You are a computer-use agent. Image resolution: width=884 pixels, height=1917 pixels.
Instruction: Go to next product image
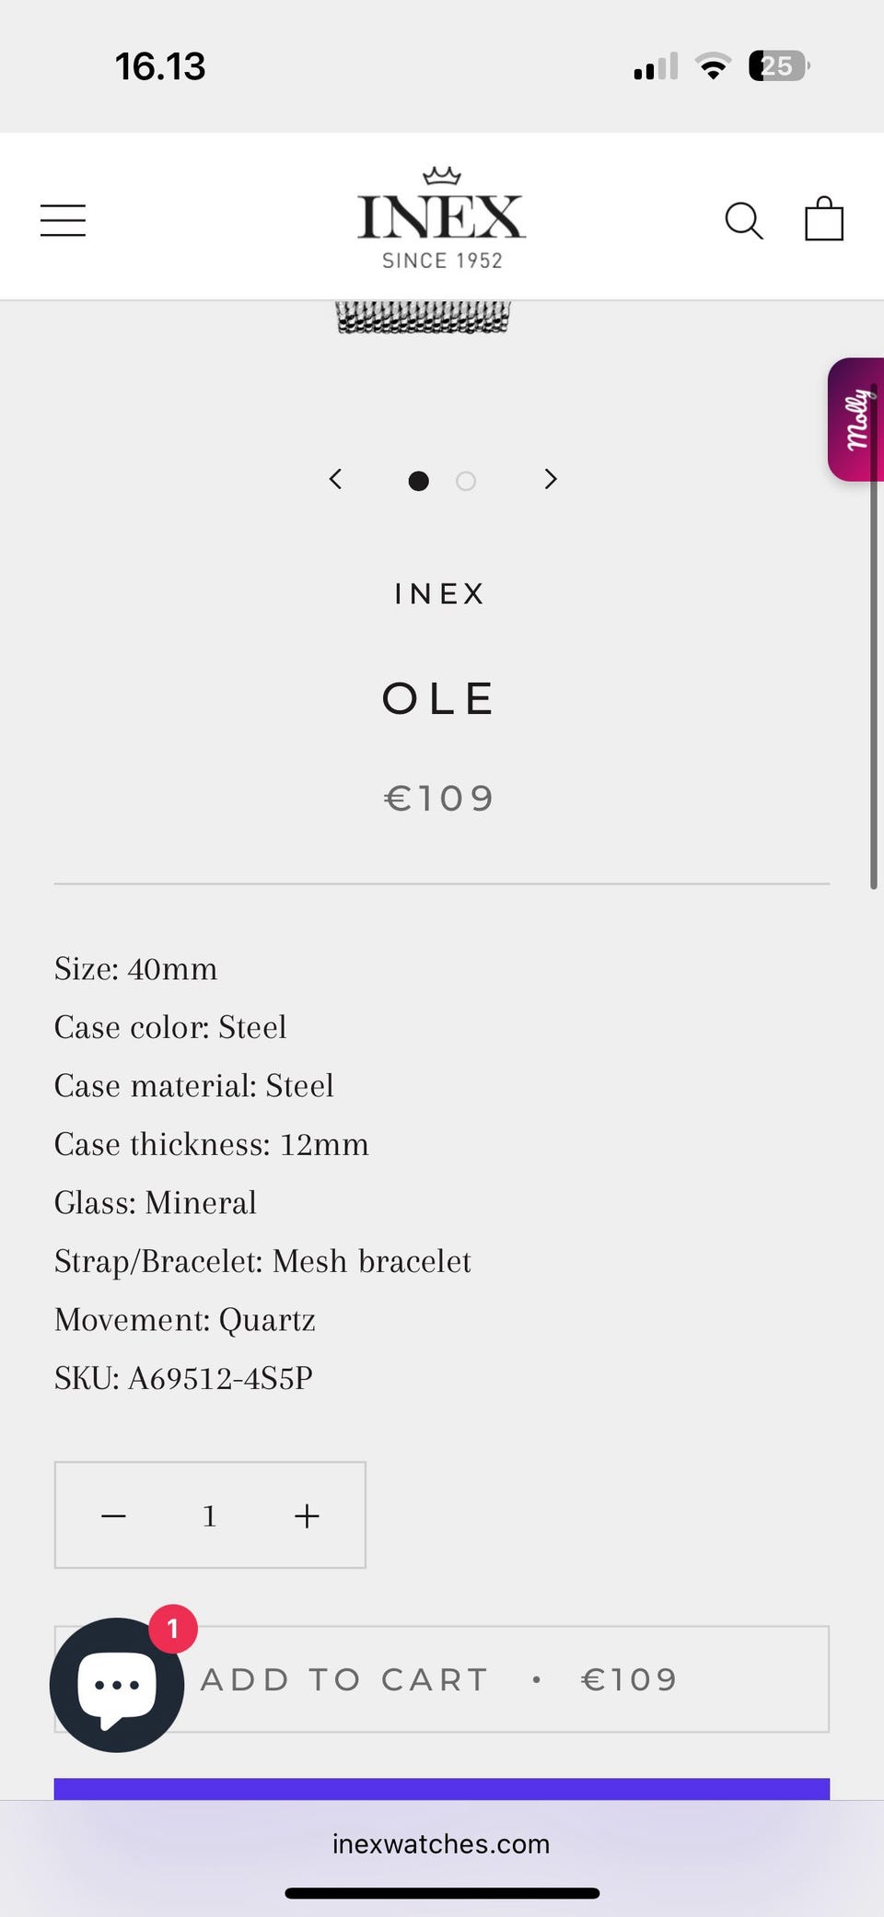tap(551, 479)
